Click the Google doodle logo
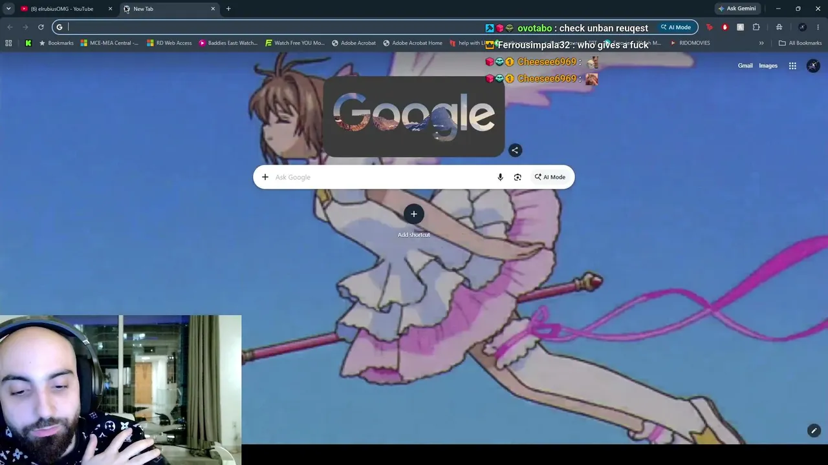The height and width of the screenshot is (465, 828). point(413,116)
